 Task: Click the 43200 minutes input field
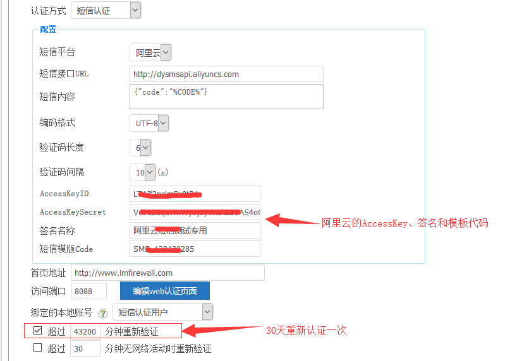pos(85,331)
